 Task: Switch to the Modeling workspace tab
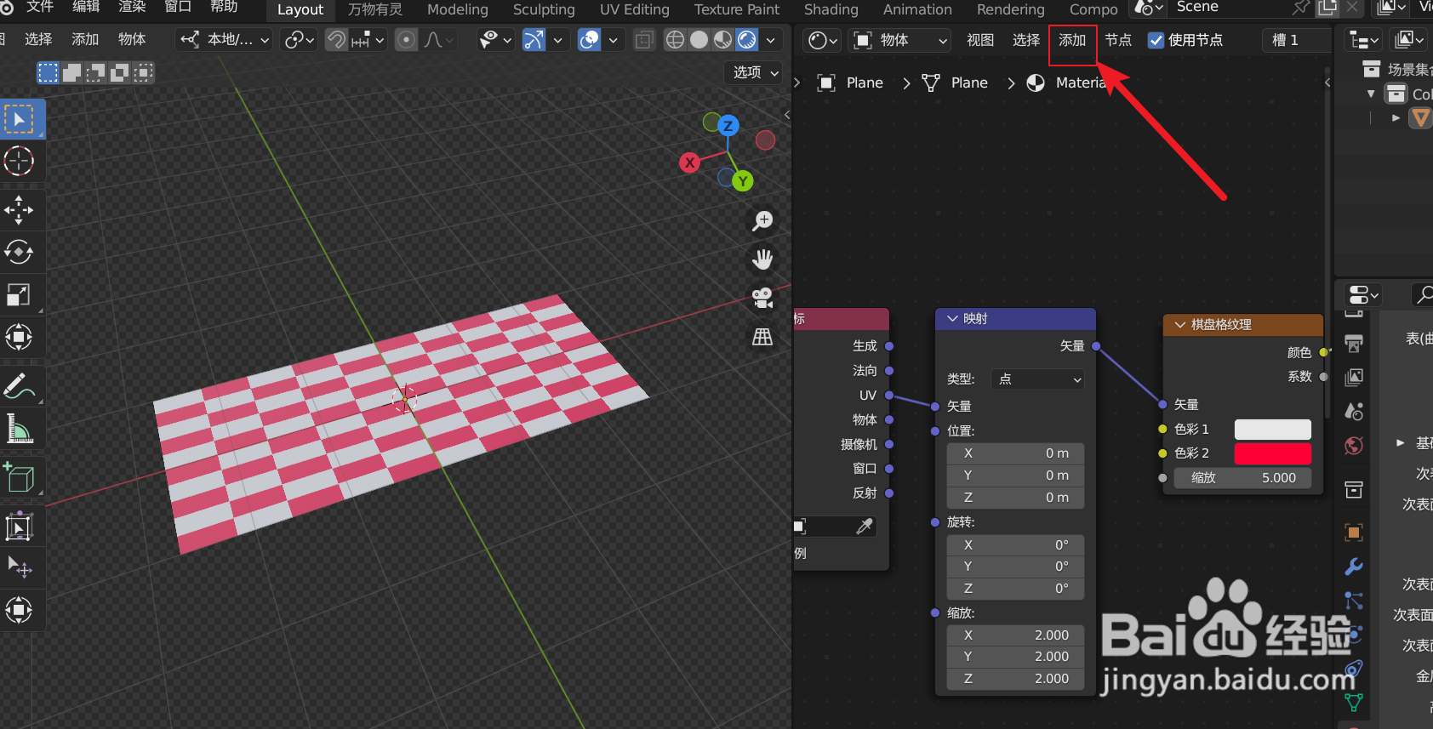coord(458,9)
